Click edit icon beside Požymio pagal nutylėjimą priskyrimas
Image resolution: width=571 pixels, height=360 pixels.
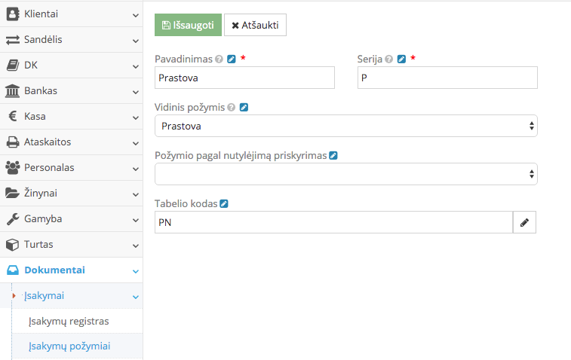[333, 156]
